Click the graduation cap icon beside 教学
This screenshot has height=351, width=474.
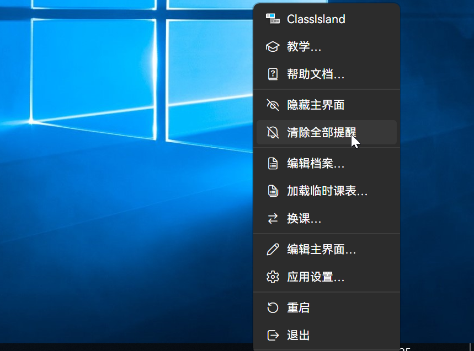(273, 46)
